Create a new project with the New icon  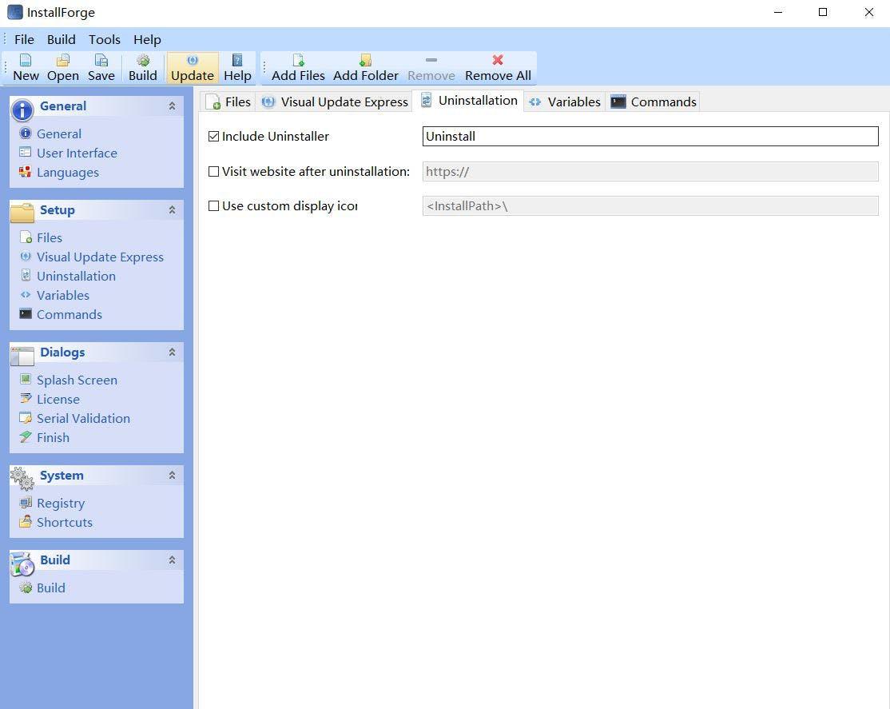(25, 67)
